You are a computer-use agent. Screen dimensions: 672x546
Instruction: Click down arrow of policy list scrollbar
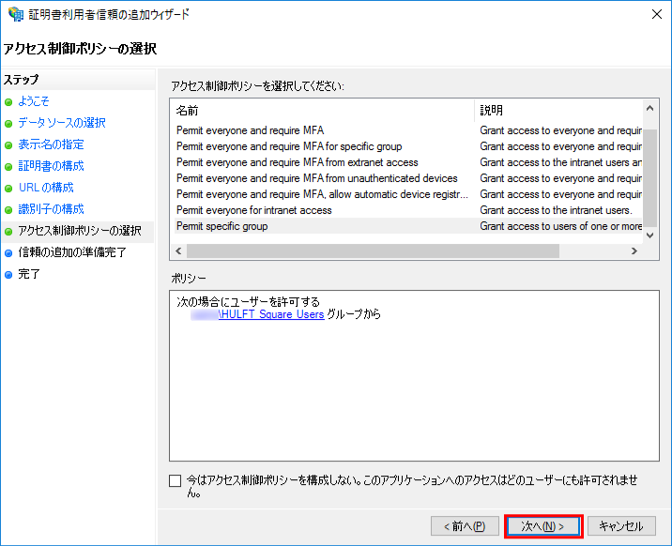650,235
